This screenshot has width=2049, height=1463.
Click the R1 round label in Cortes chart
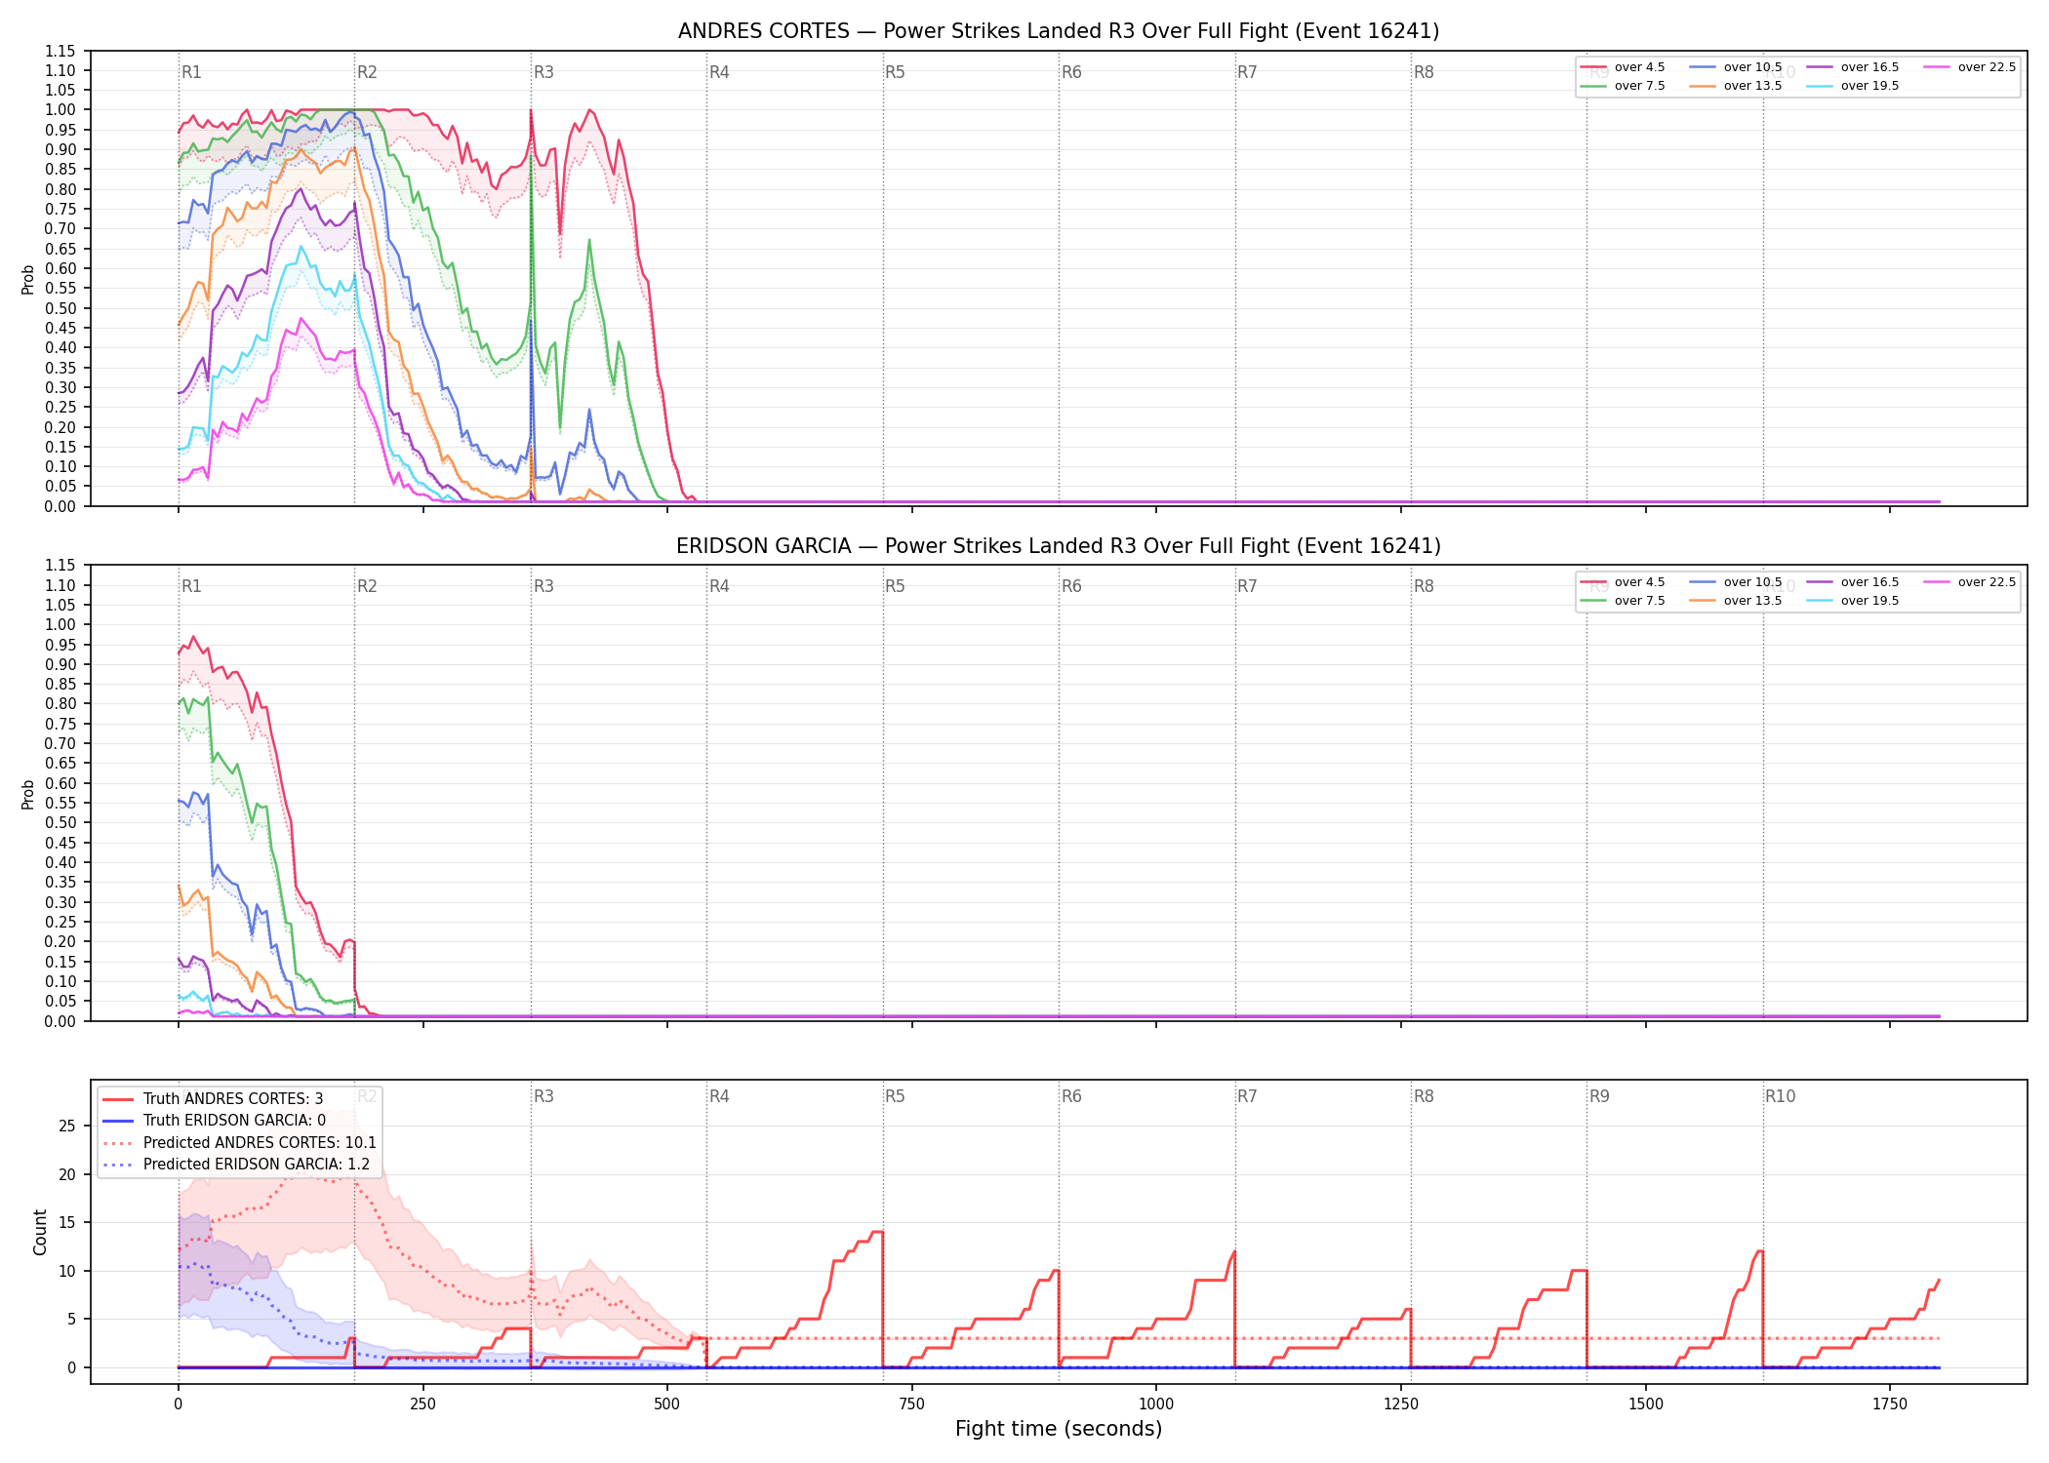pos(191,72)
